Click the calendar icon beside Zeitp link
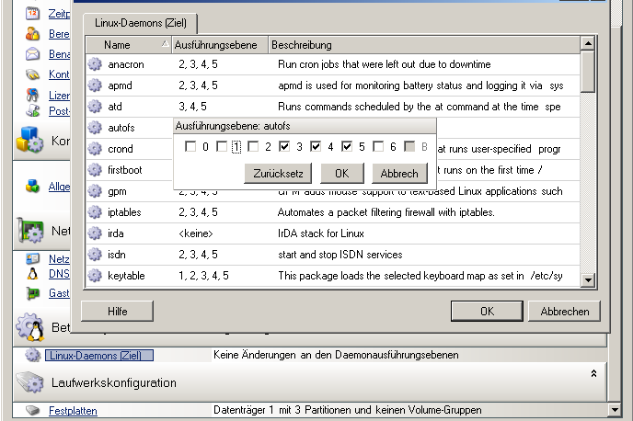 [33, 13]
